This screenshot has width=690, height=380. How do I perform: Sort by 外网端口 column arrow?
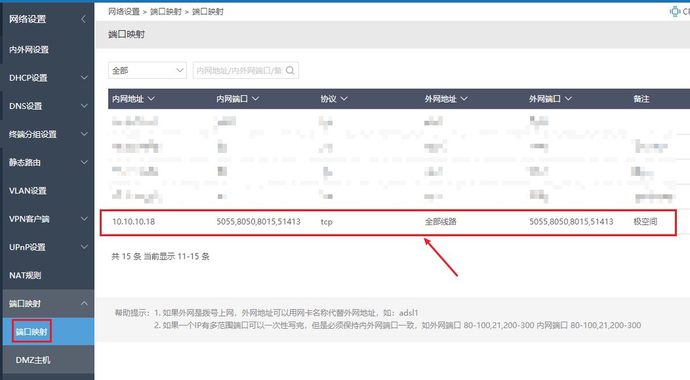pyautogui.click(x=568, y=99)
